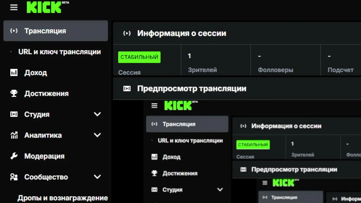Click the people icon beside Сообщество
This screenshot has height=203, width=361.
14,177
